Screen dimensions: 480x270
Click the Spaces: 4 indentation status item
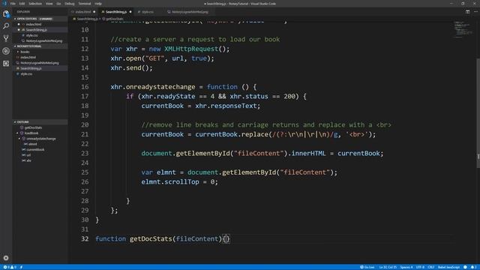click(406, 267)
